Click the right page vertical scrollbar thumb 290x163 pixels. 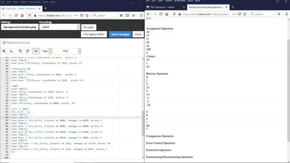click(x=289, y=91)
